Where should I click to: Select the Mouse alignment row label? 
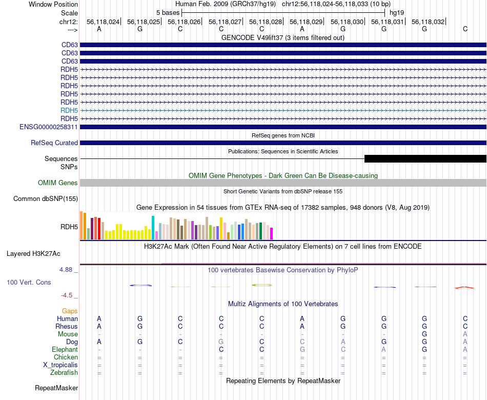tap(68, 334)
